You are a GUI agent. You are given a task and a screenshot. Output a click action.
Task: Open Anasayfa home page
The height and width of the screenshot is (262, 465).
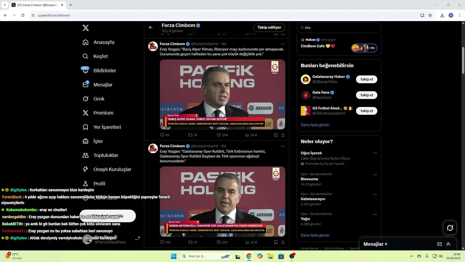click(98, 42)
